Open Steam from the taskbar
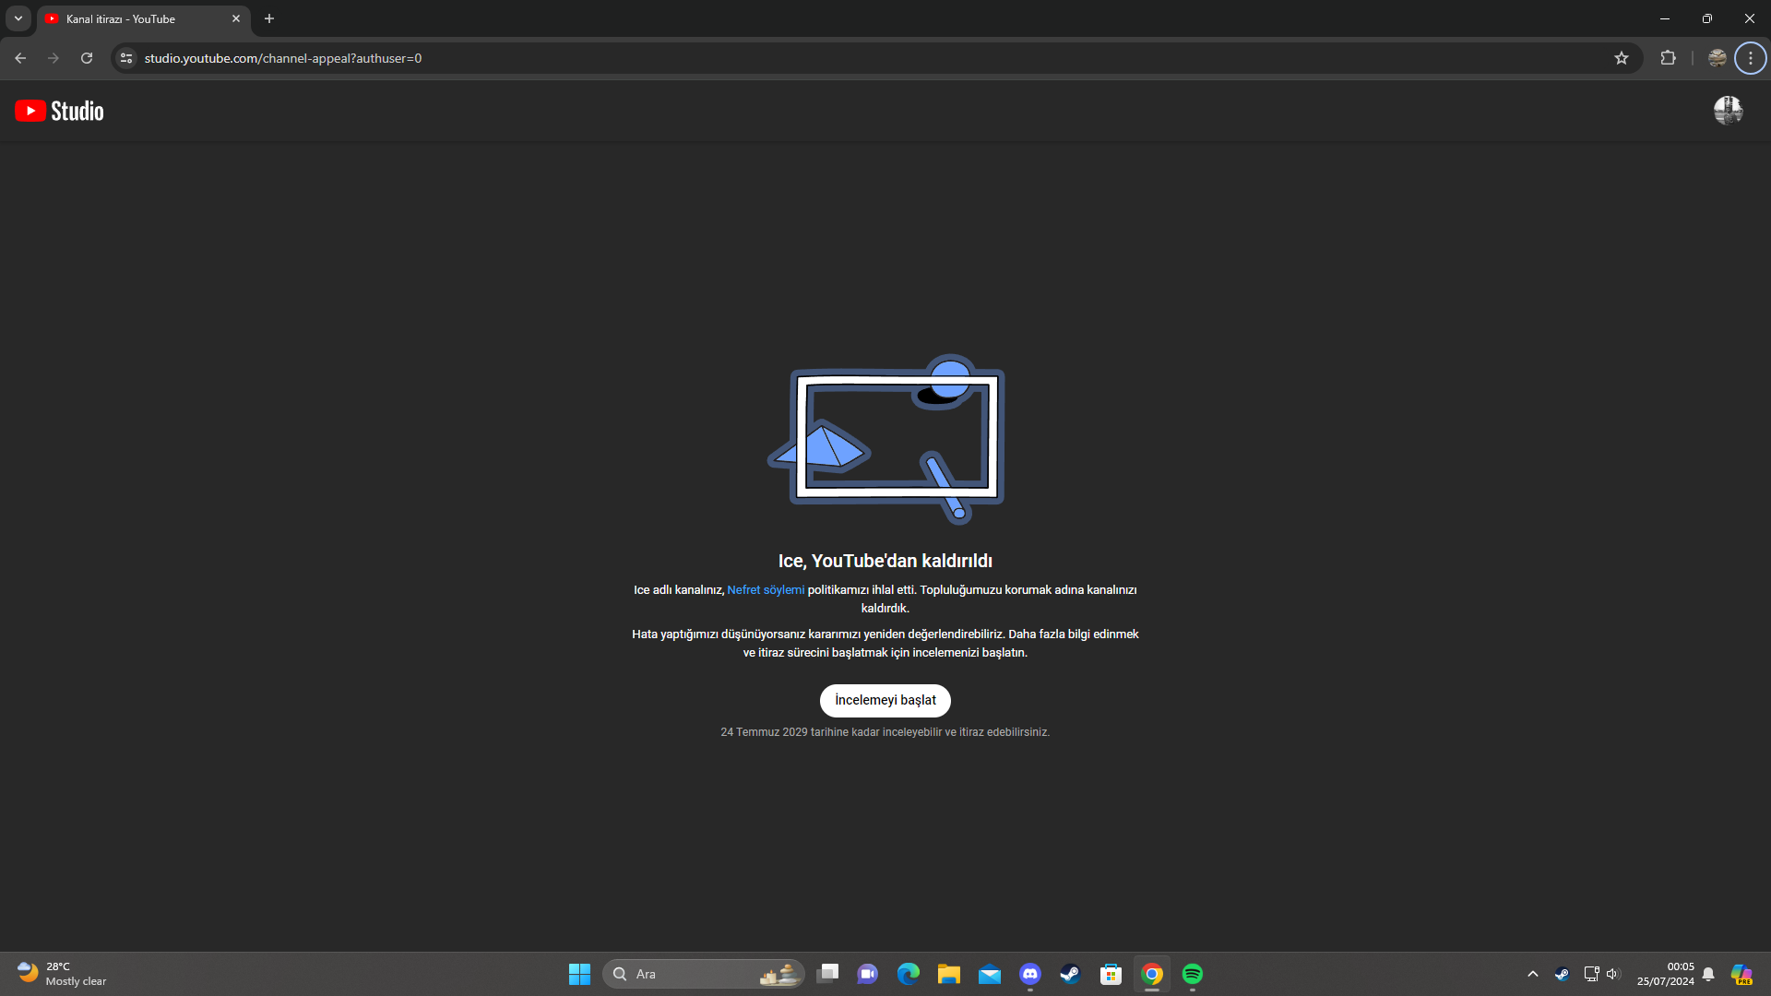Viewport: 1771px width, 996px height. (1070, 974)
